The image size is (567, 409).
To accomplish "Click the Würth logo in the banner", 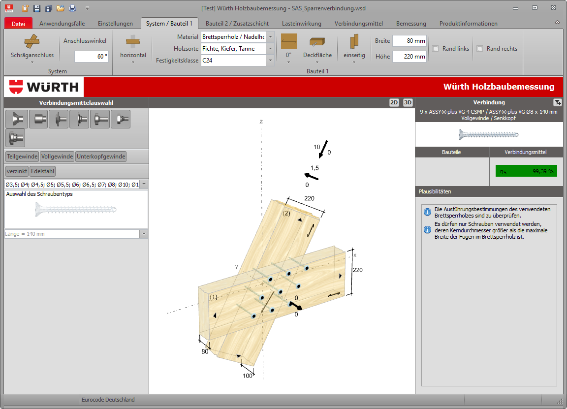I will pos(44,87).
